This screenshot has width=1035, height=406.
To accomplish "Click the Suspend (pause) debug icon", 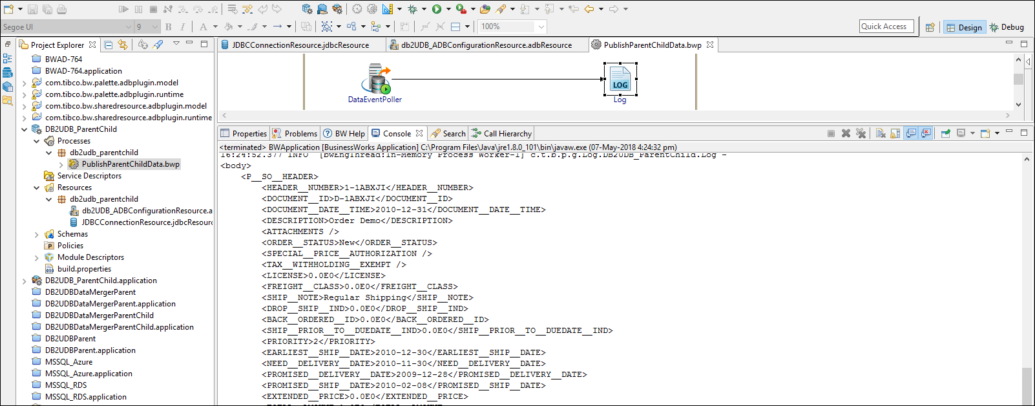I will (x=138, y=9).
